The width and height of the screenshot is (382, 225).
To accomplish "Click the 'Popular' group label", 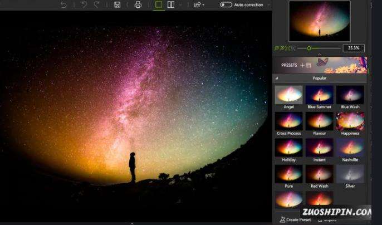I will (320, 79).
